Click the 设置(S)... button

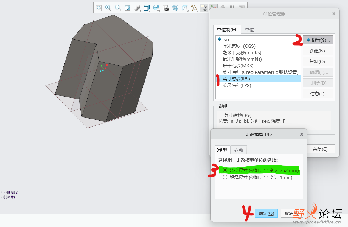(x=318, y=40)
